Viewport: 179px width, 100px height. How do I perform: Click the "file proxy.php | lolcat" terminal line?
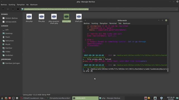(99, 59)
